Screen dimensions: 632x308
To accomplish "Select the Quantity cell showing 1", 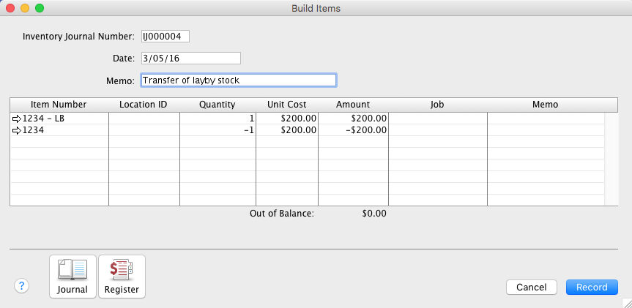I will tap(217, 119).
